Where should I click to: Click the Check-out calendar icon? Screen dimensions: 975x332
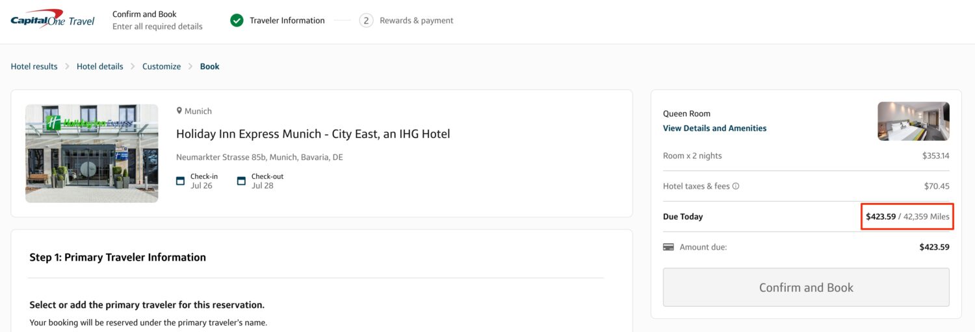point(241,181)
